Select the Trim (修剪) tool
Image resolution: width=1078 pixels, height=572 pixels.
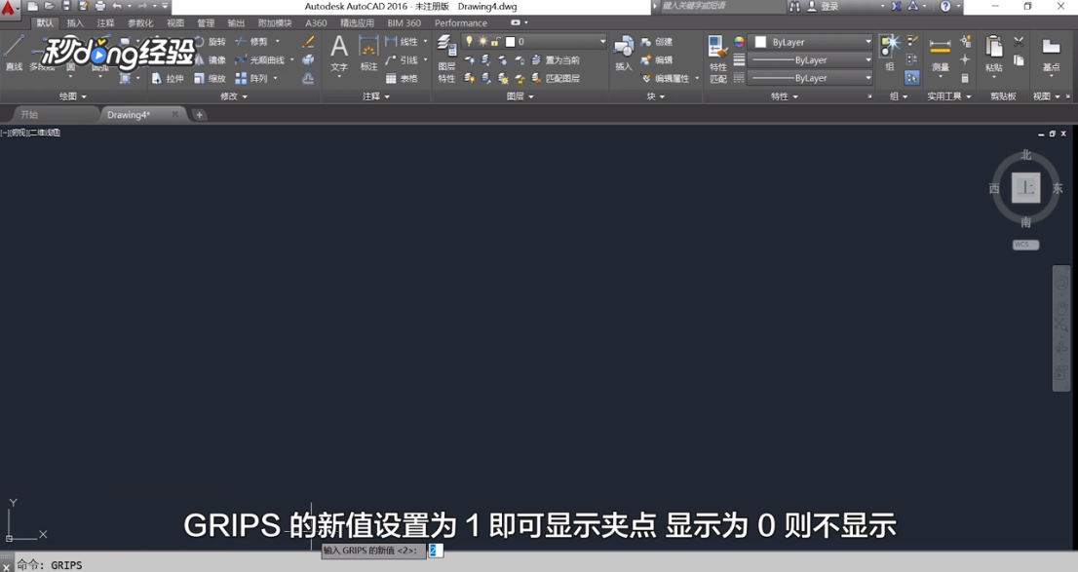251,42
